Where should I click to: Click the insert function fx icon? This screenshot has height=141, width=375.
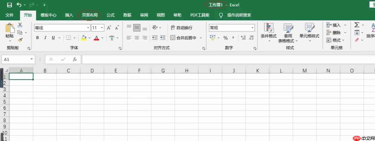click(x=75, y=59)
